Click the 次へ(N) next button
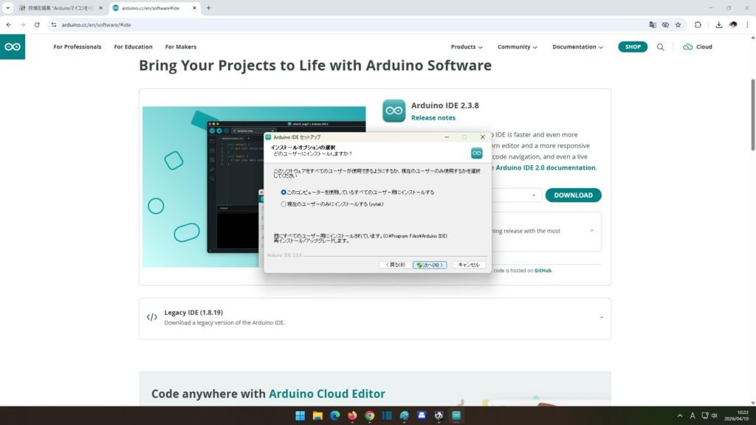 [x=430, y=265]
